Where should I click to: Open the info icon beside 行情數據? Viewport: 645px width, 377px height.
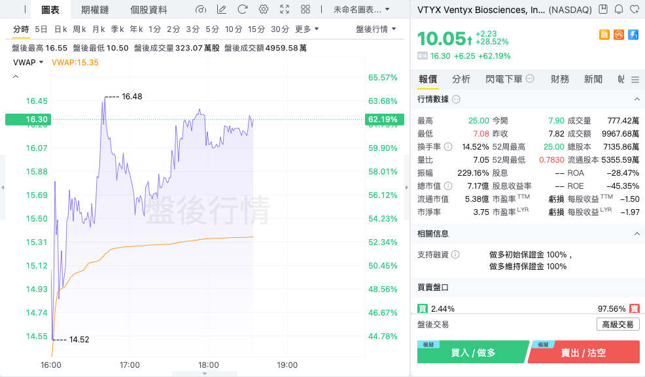tap(456, 99)
